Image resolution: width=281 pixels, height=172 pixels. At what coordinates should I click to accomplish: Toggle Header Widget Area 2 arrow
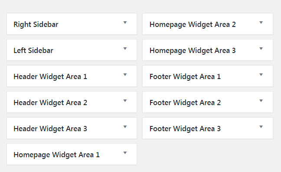(125, 101)
